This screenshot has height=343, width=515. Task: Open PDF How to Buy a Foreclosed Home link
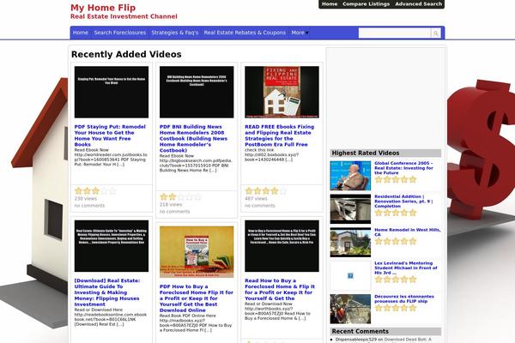pos(197,298)
